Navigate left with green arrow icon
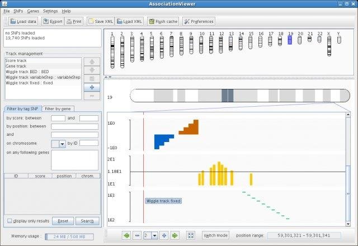Screen dimensions: 358x246 [127, 235]
